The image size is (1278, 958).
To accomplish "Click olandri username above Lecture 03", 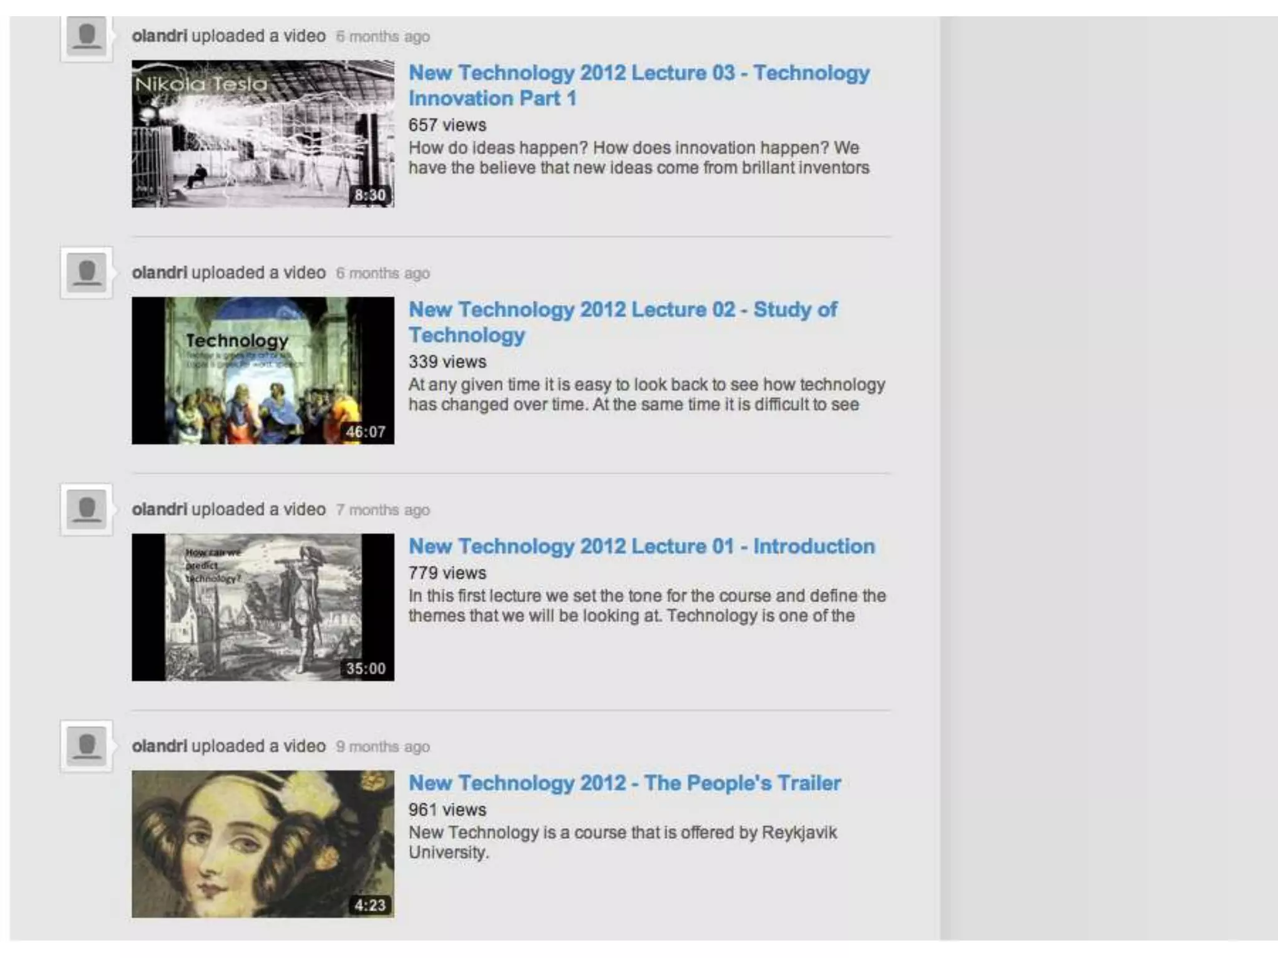I will point(159,36).
